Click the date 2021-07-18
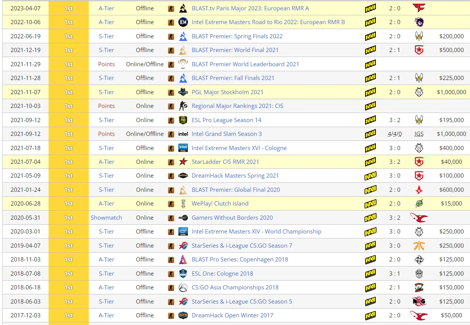 [x=26, y=148]
